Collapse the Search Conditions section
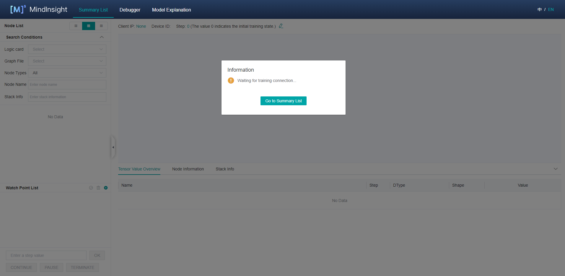 click(x=102, y=37)
